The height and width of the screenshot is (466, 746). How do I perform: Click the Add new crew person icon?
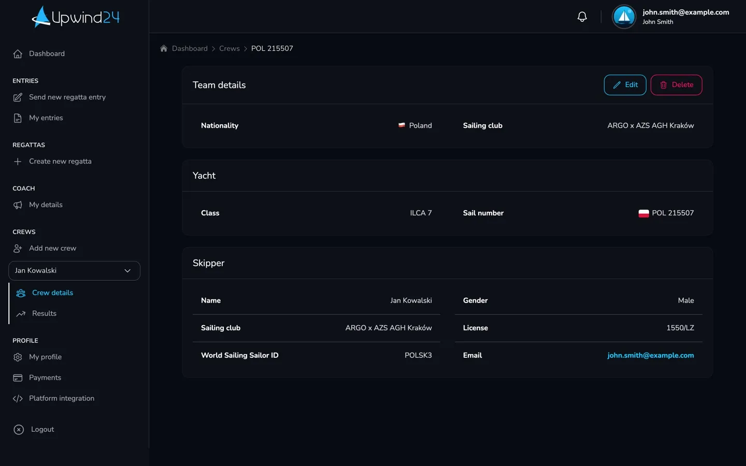click(18, 249)
